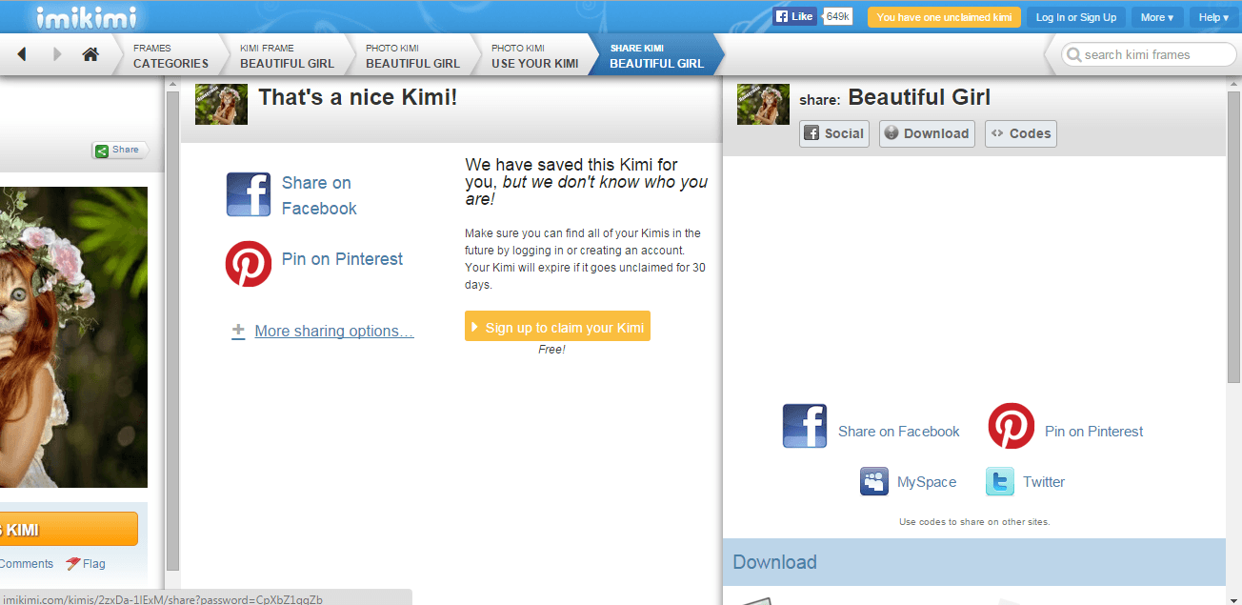This screenshot has width=1242, height=605.
Task: Click the Pinterest icon in share panel
Action: pos(1012,426)
